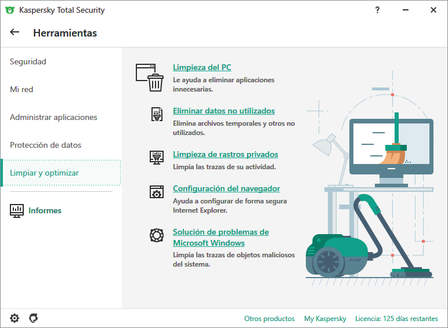The image size is (448, 328).
Task: Click text 'Limpia las trazas de su actividad.'
Action: click(x=224, y=167)
